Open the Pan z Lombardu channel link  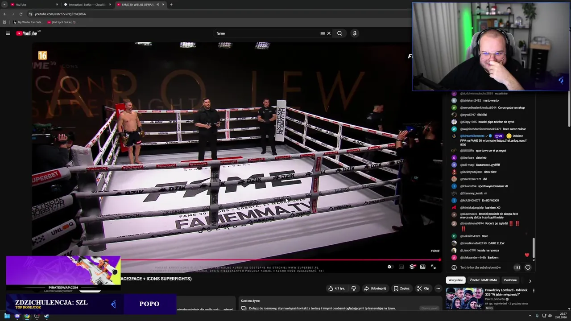click(495, 299)
